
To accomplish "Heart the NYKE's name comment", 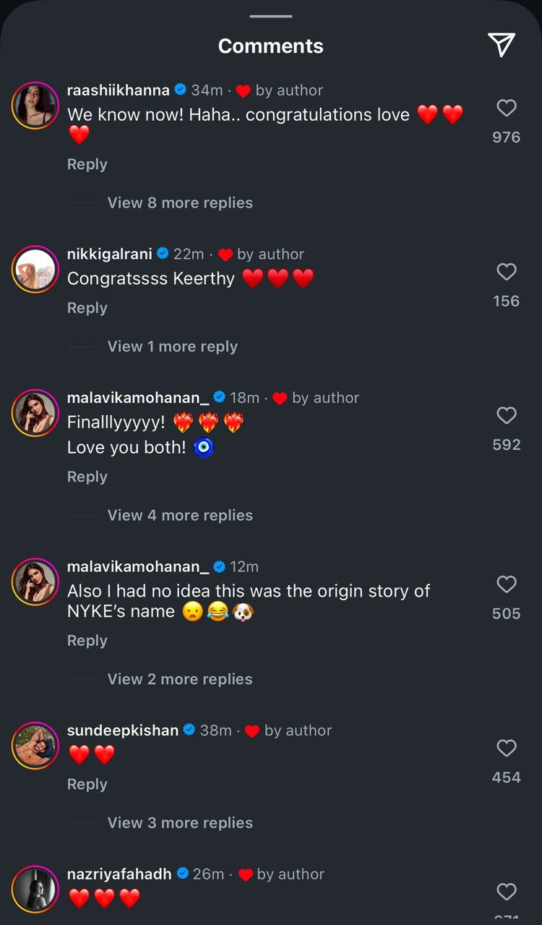I will tap(507, 584).
